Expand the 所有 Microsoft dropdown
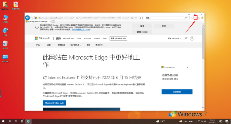The height and width of the screenshot is (124, 231). [x=175, y=39]
